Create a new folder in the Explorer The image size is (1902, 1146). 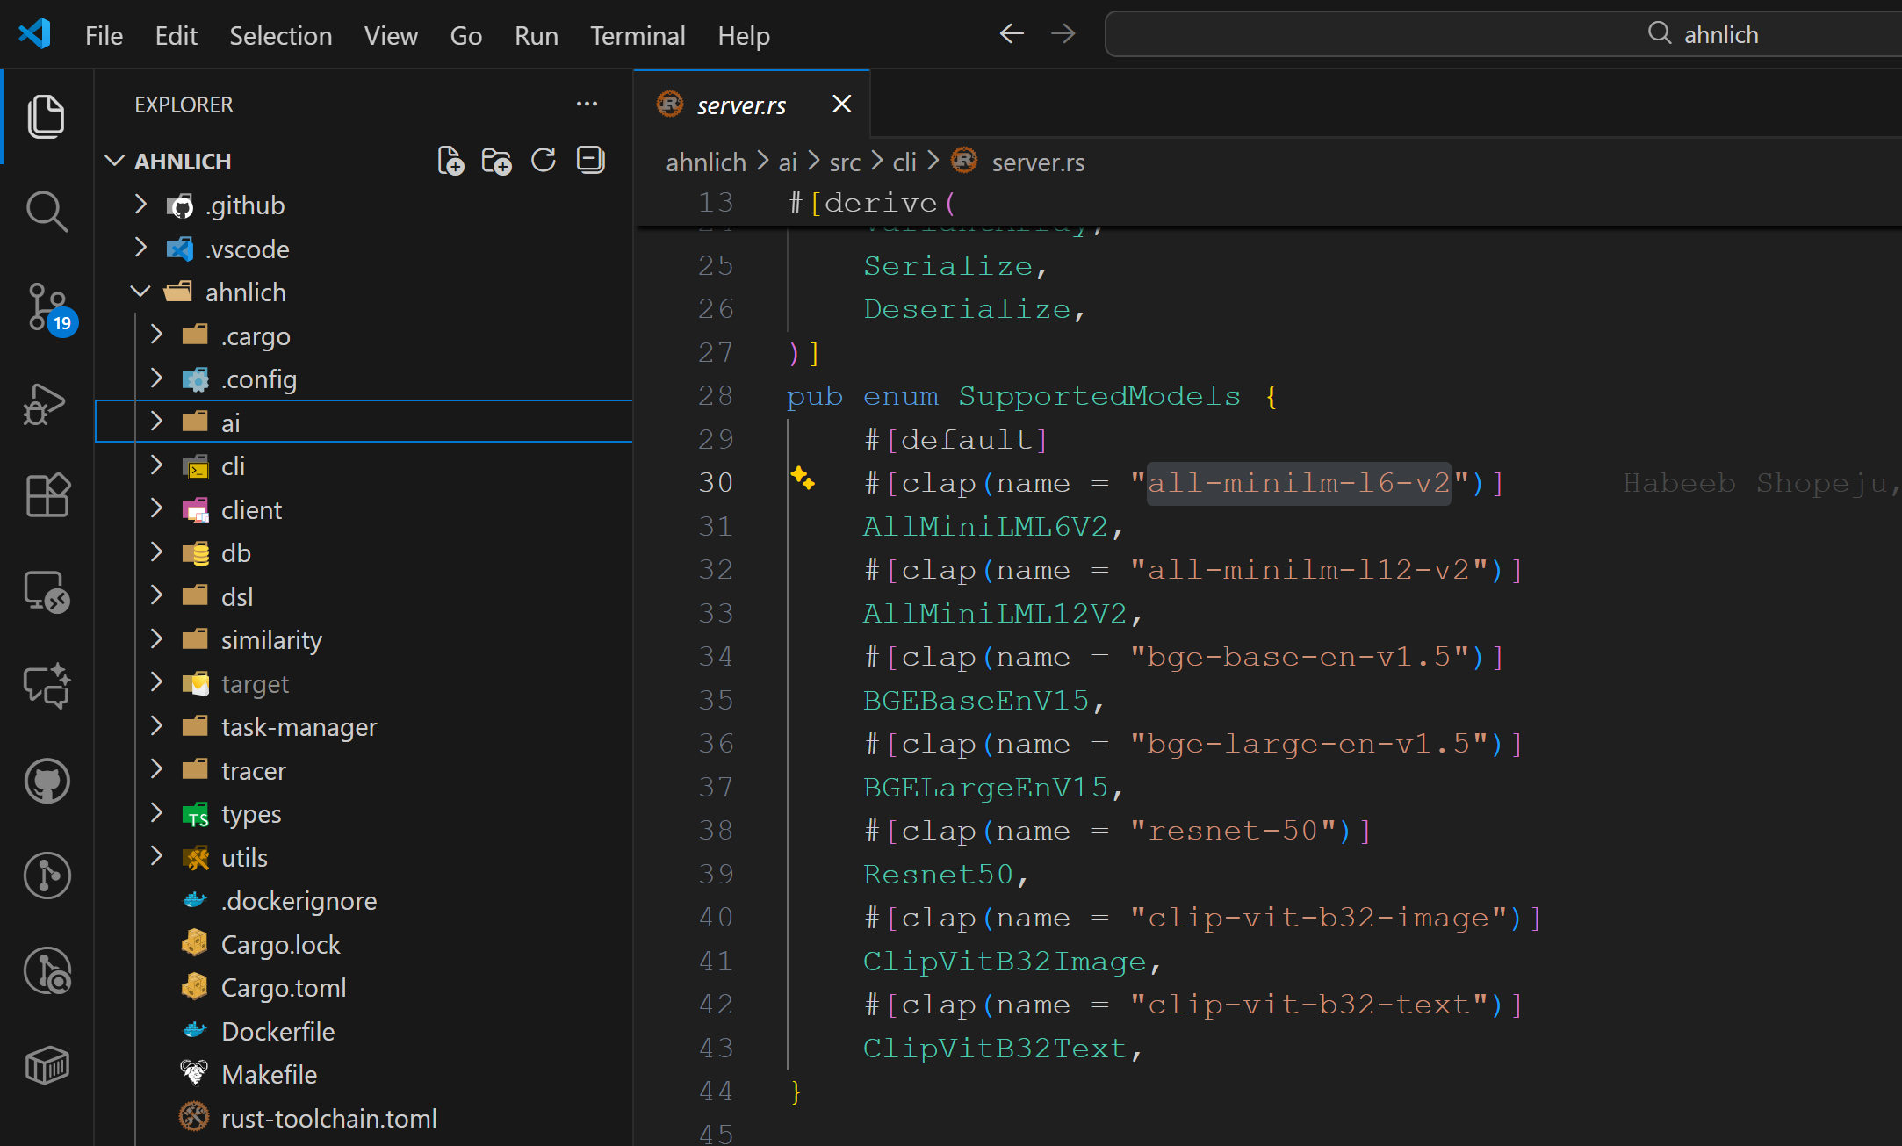(497, 161)
